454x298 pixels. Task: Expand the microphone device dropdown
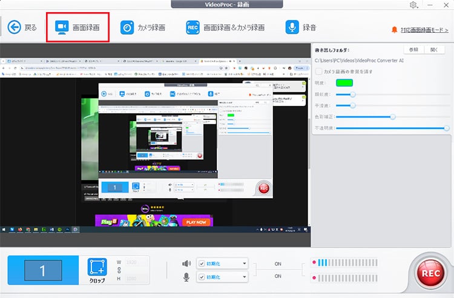coord(244,277)
